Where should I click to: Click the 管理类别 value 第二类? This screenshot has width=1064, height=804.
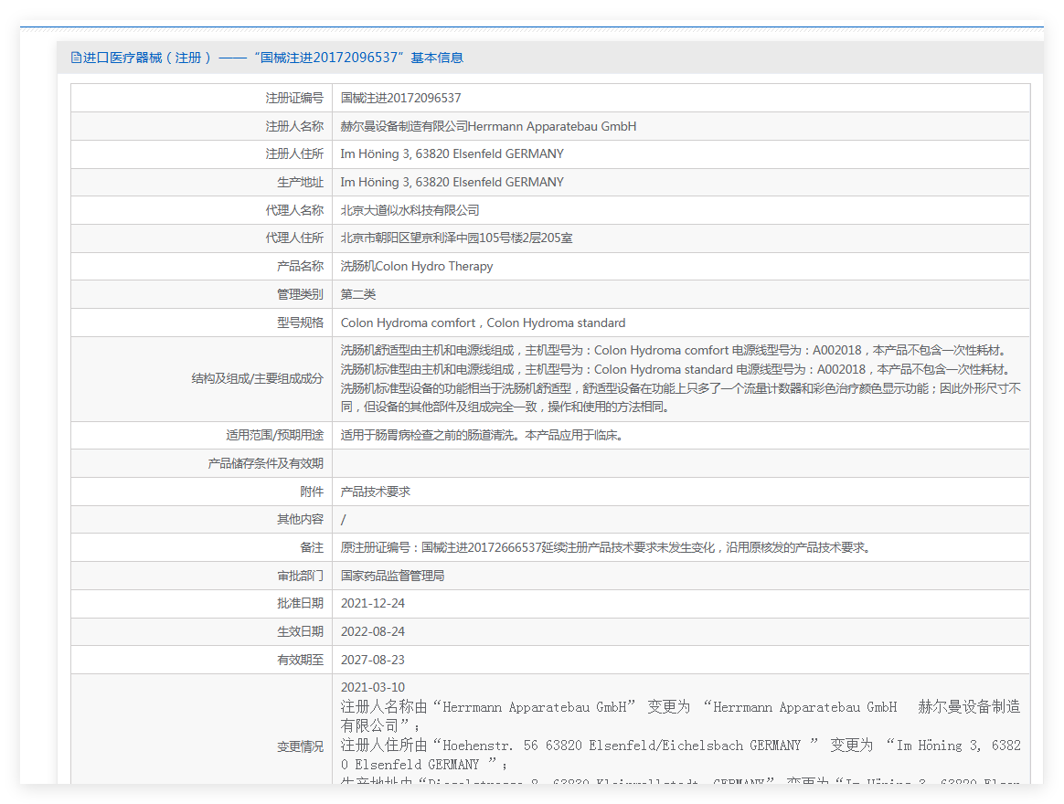pos(358,294)
